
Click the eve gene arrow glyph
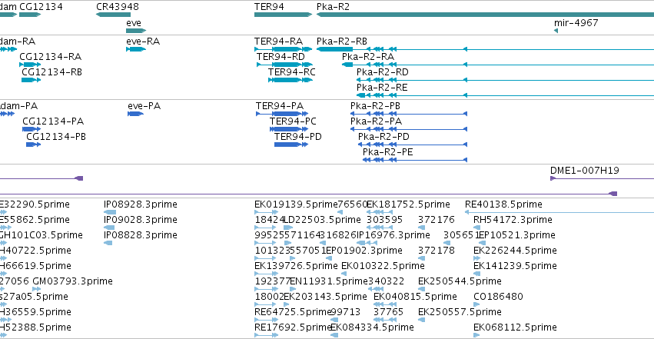(x=136, y=31)
